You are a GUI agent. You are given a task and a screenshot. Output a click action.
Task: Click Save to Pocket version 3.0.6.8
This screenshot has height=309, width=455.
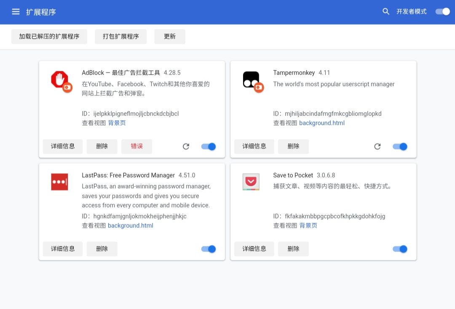[x=326, y=175]
